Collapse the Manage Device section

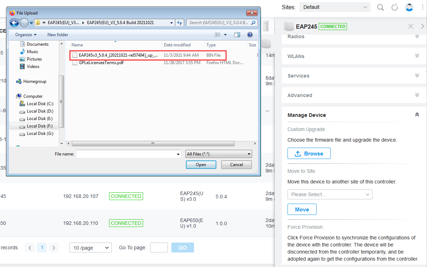tap(417, 115)
